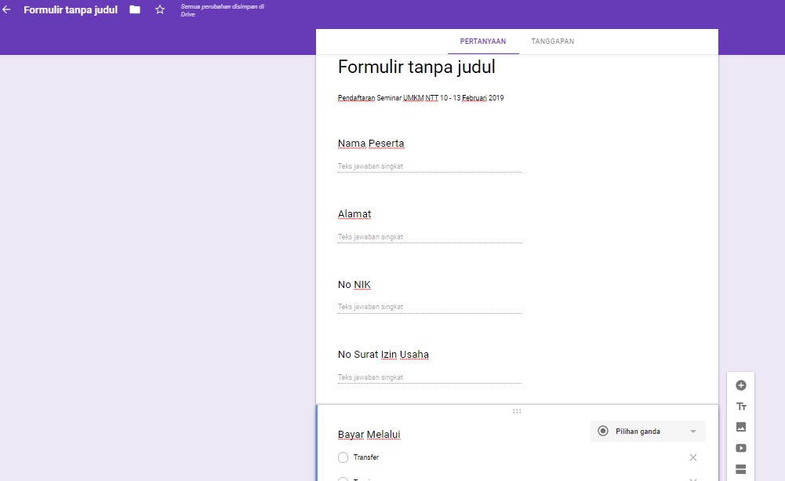
Task: Switch to the PERTANYAAN tab
Action: click(482, 41)
